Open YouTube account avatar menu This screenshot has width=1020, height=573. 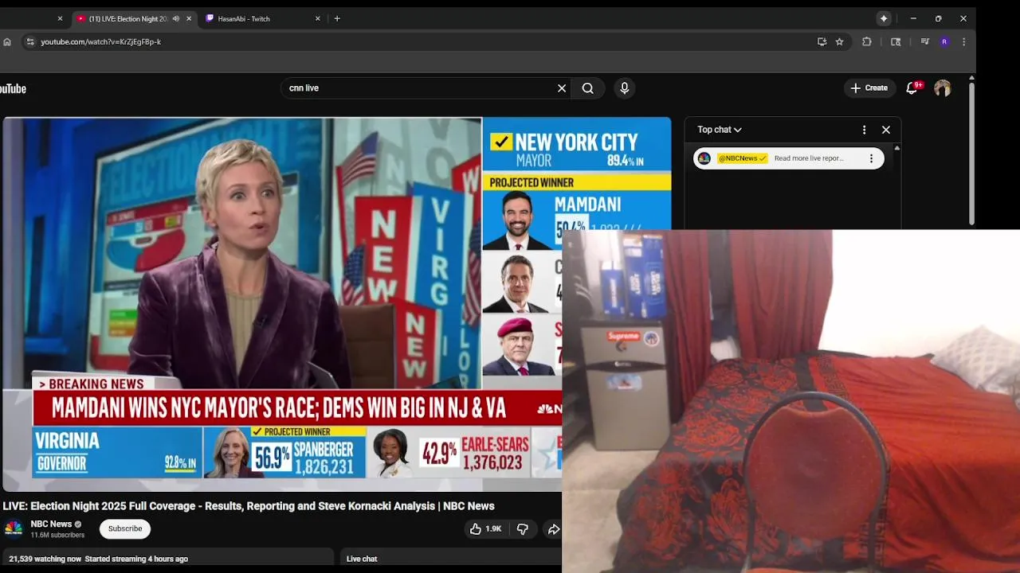(x=943, y=88)
